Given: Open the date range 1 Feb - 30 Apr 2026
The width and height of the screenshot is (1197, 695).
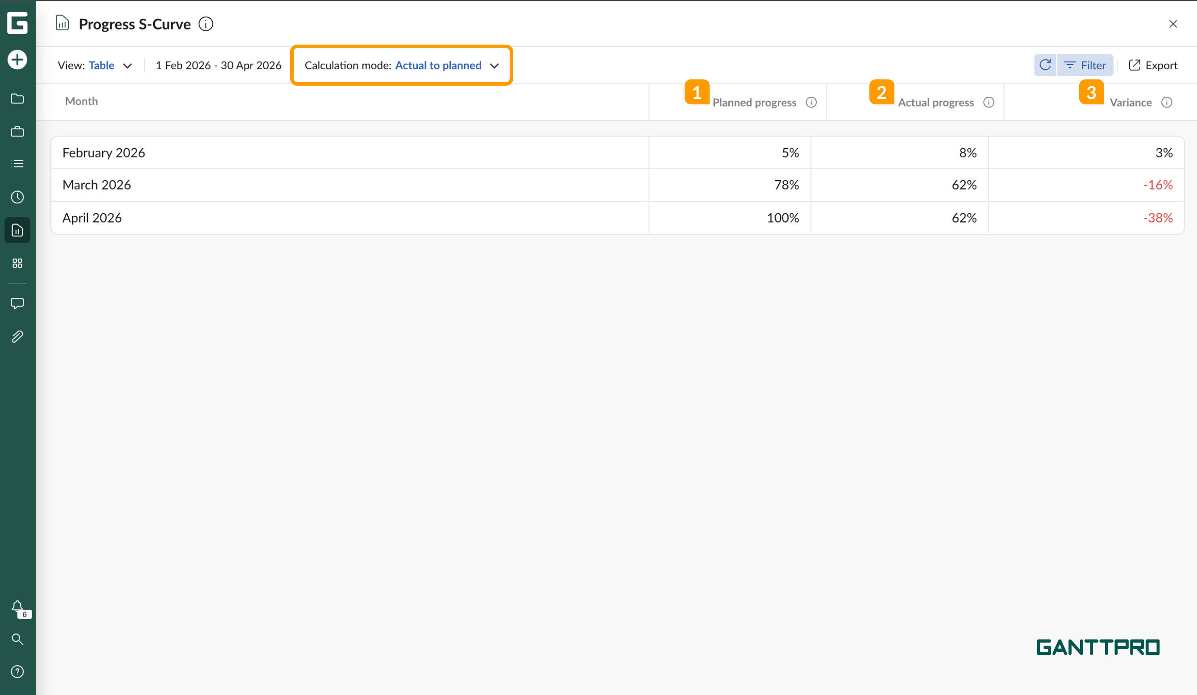Looking at the screenshot, I should (219, 66).
